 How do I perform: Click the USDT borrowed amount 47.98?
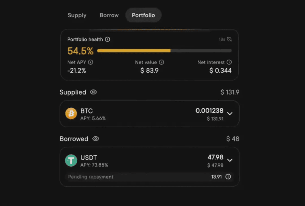click(x=215, y=157)
